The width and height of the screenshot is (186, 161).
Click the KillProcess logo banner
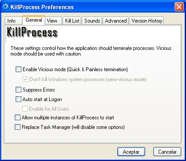click(32, 32)
